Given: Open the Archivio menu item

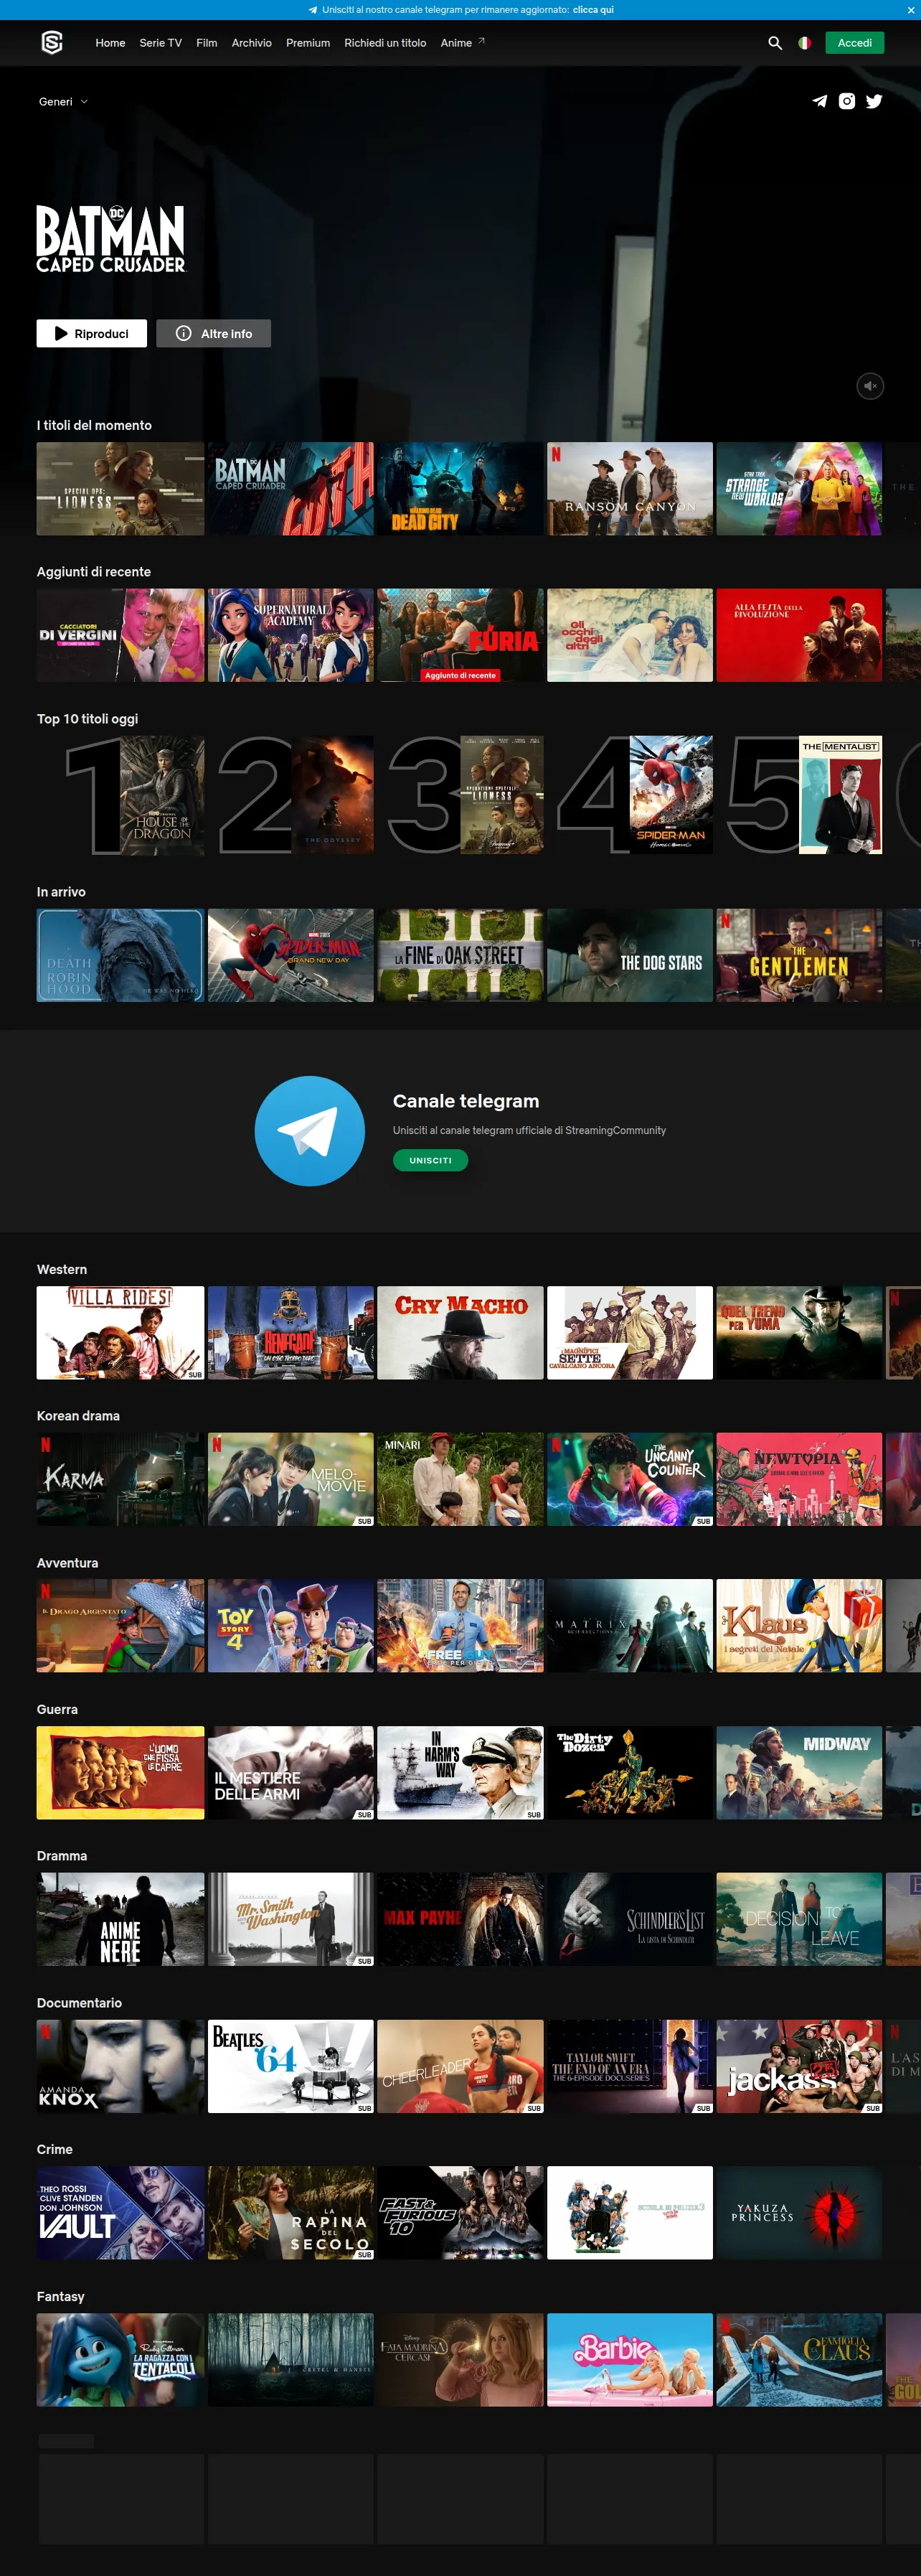Looking at the screenshot, I should [252, 43].
